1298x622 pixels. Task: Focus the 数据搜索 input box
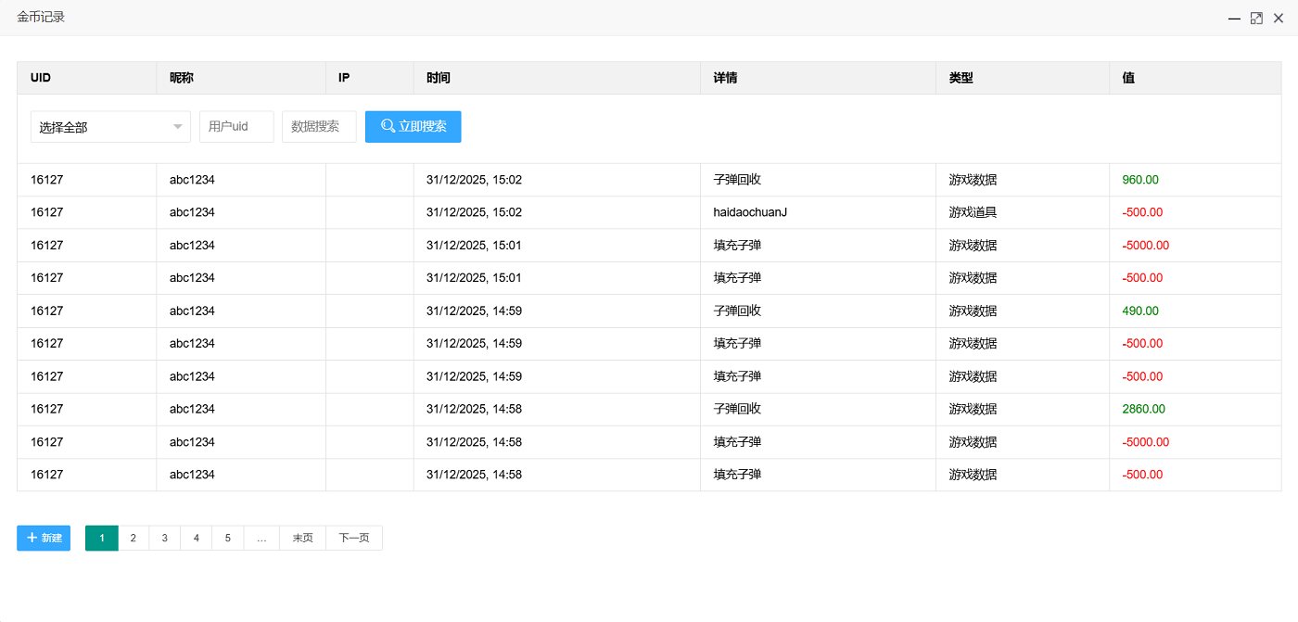click(x=319, y=127)
